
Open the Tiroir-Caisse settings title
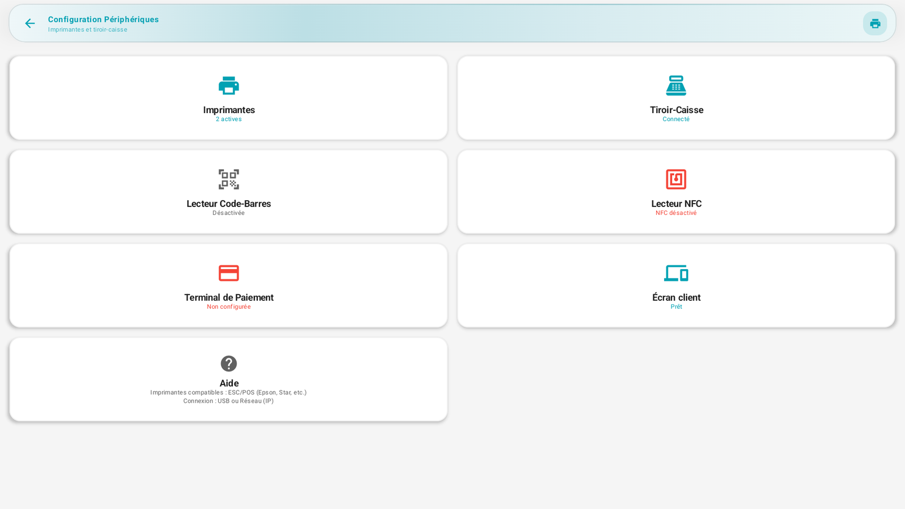coord(676,110)
